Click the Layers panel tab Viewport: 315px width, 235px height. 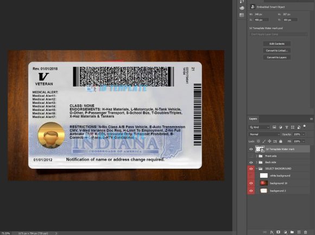tap(253, 119)
